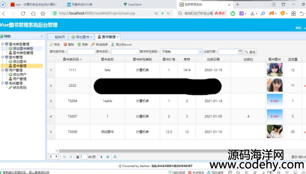Collapse the 导航 navigation panel

tap(42, 37)
